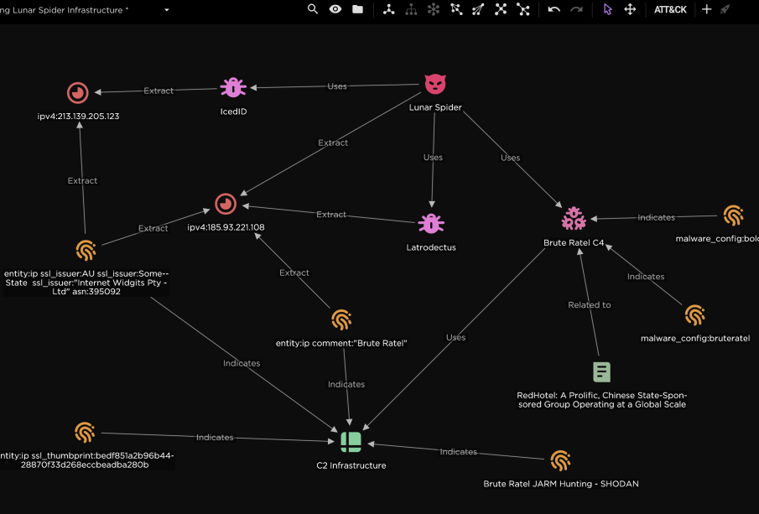Add a new node with plus icon
This screenshot has width=759, height=514.
point(706,9)
